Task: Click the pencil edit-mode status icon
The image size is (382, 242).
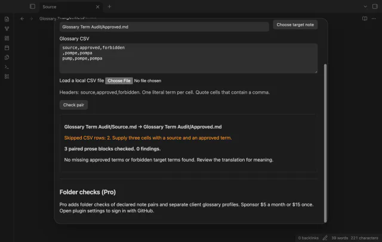Action: [325, 238]
